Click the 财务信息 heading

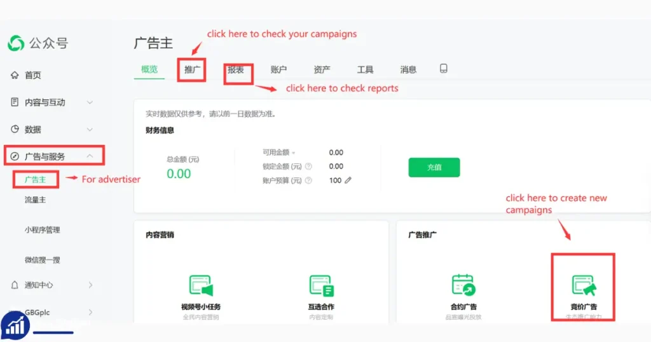point(160,130)
